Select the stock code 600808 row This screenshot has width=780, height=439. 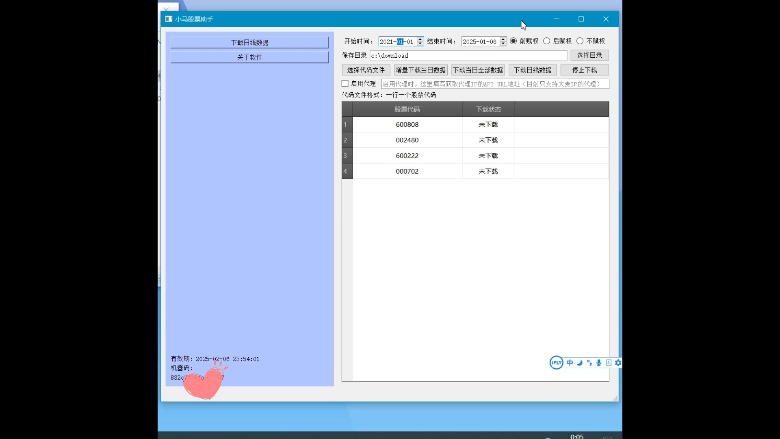point(407,125)
